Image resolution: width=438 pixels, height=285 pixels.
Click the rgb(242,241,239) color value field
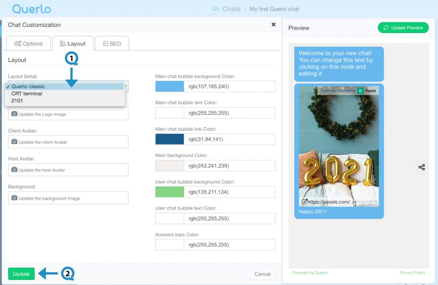point(230,166)
